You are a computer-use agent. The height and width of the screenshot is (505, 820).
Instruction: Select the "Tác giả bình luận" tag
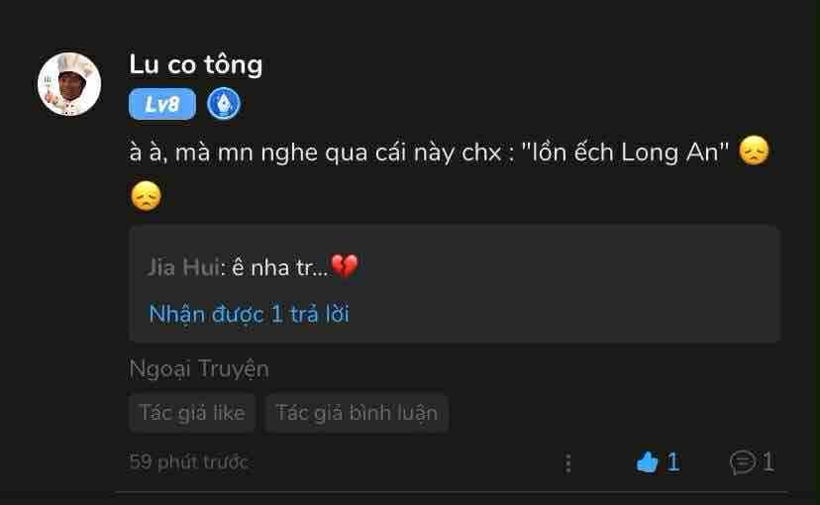(x=357, y=413)
